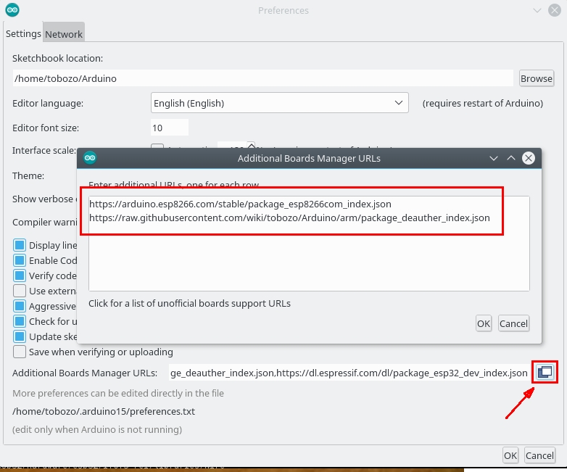The width and height of the screenshot is (567, 472).
Task: Toggle Enable Code Folding checkbox
Action: (20, 260)
